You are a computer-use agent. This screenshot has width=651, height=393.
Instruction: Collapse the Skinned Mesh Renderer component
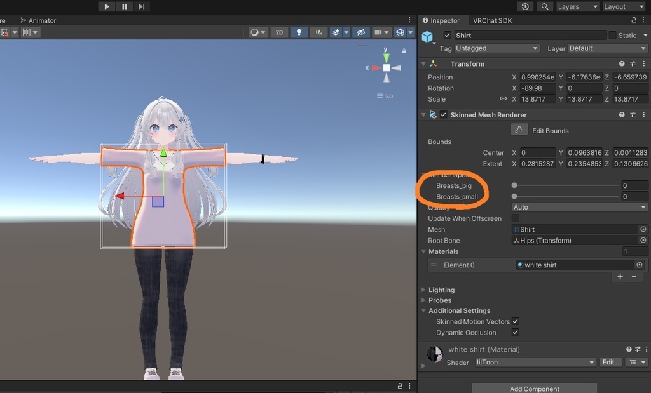tap(423, 115)
